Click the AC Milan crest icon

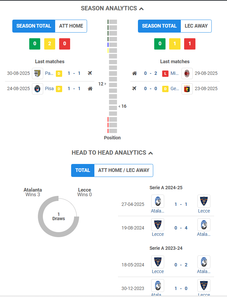pos(187,74)
